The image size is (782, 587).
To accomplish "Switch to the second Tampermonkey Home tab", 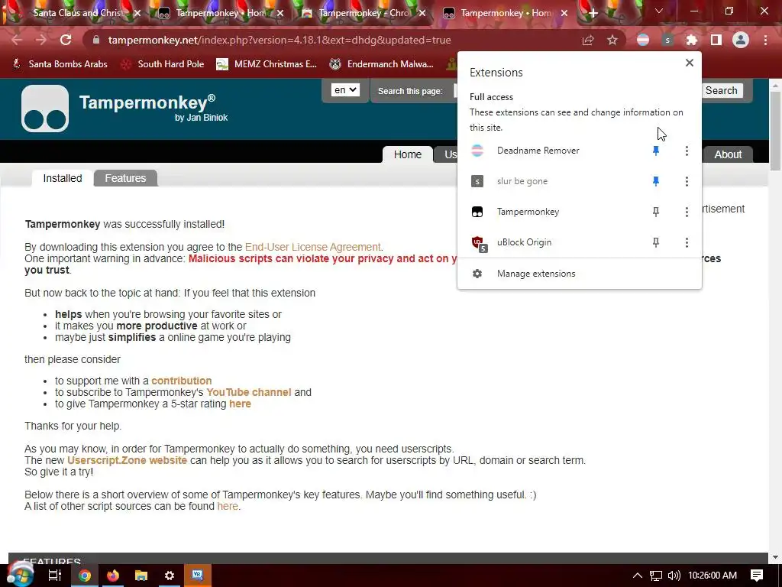I will pos(504,13).
